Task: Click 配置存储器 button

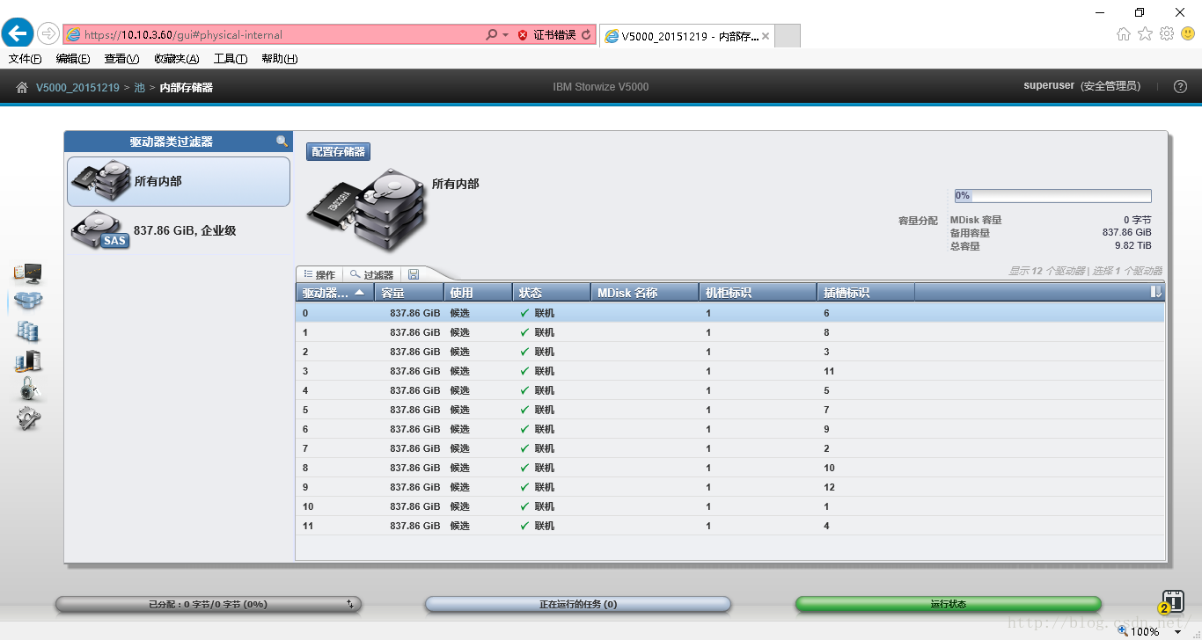Action: coord(338,151)
